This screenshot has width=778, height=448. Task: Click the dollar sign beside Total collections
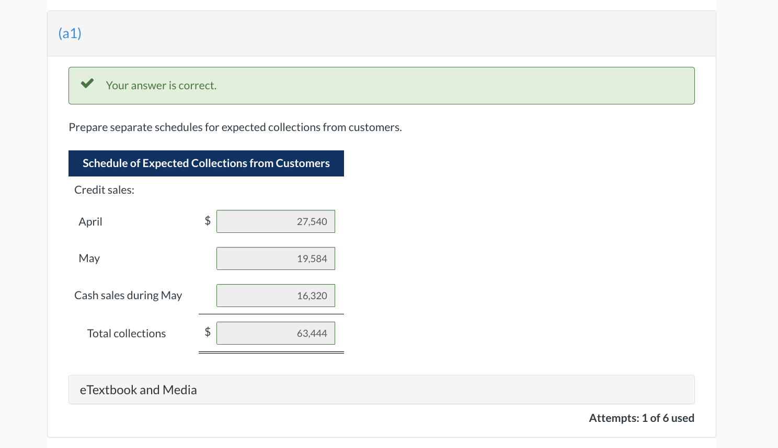(x=208, y=332)
